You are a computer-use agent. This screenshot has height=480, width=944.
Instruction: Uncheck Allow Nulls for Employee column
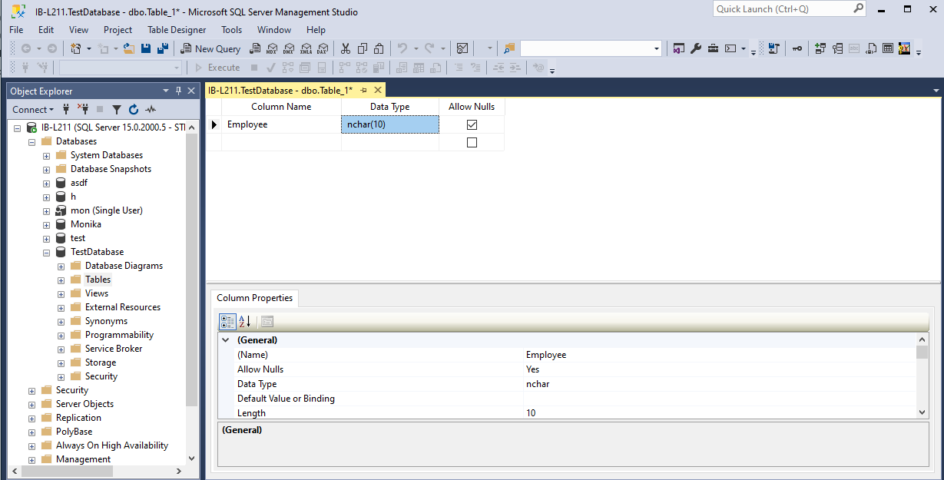(x=472, y=124)
